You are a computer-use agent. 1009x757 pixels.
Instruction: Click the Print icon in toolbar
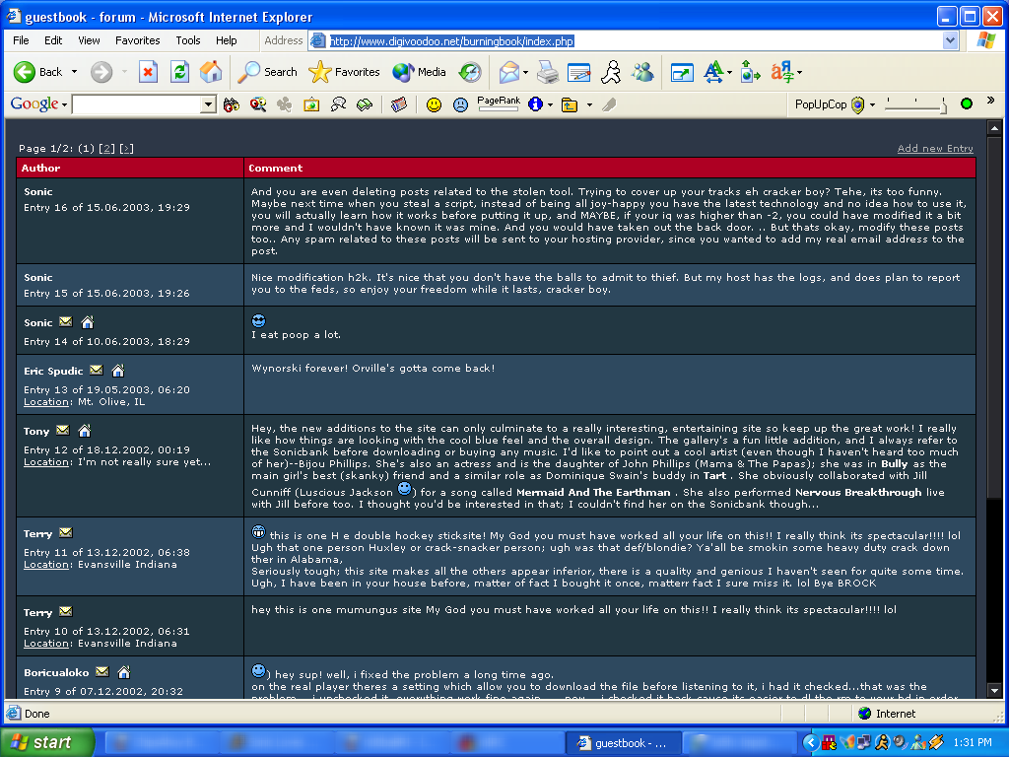(548, 72)
